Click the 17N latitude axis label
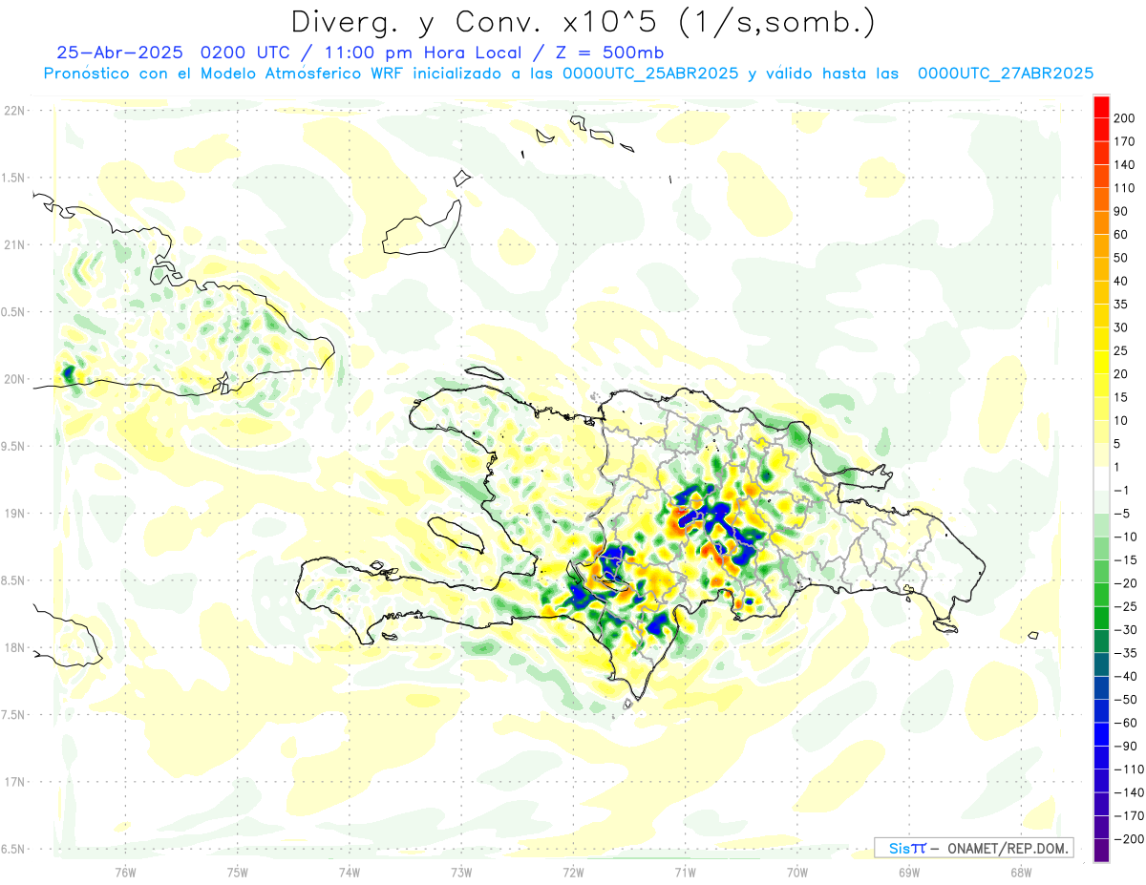1146x885 pixels. tap(13, 782)
